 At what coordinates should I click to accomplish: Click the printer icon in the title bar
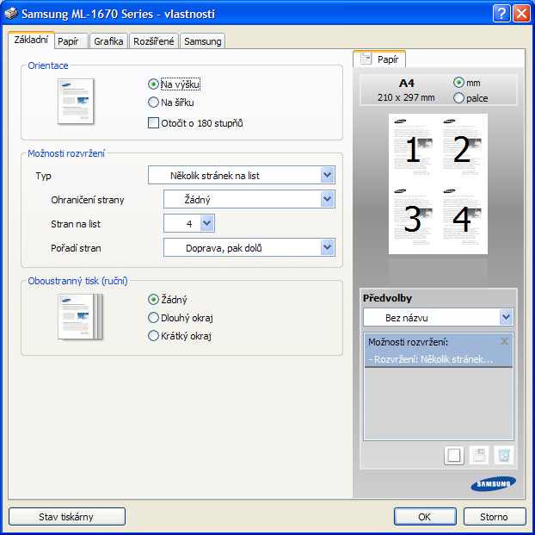point(10,14)
